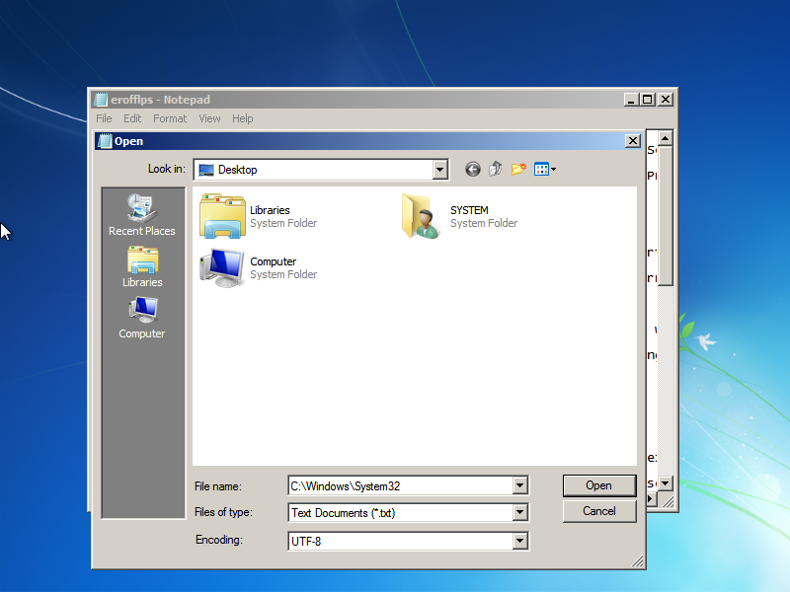
Task: Click the Notepad icon in the title bar
Action: tap(100, 99)
